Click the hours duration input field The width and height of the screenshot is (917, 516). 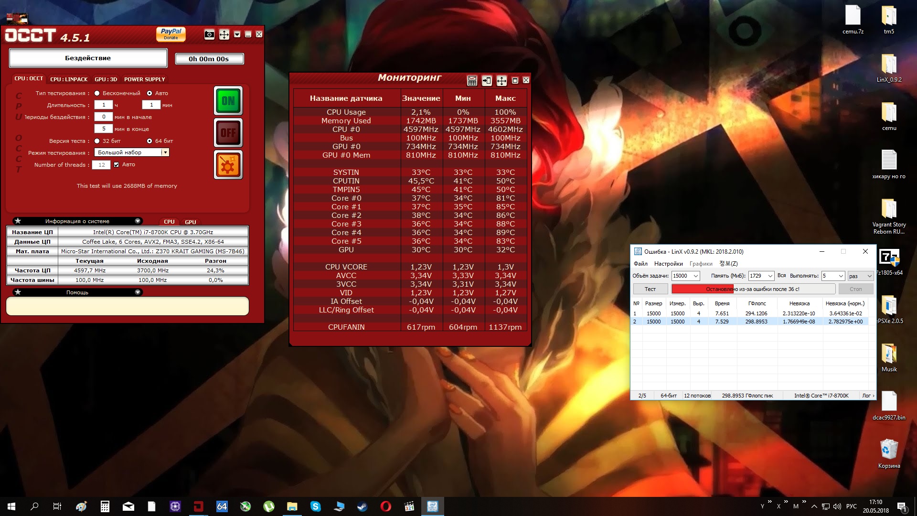coord(103,105)
